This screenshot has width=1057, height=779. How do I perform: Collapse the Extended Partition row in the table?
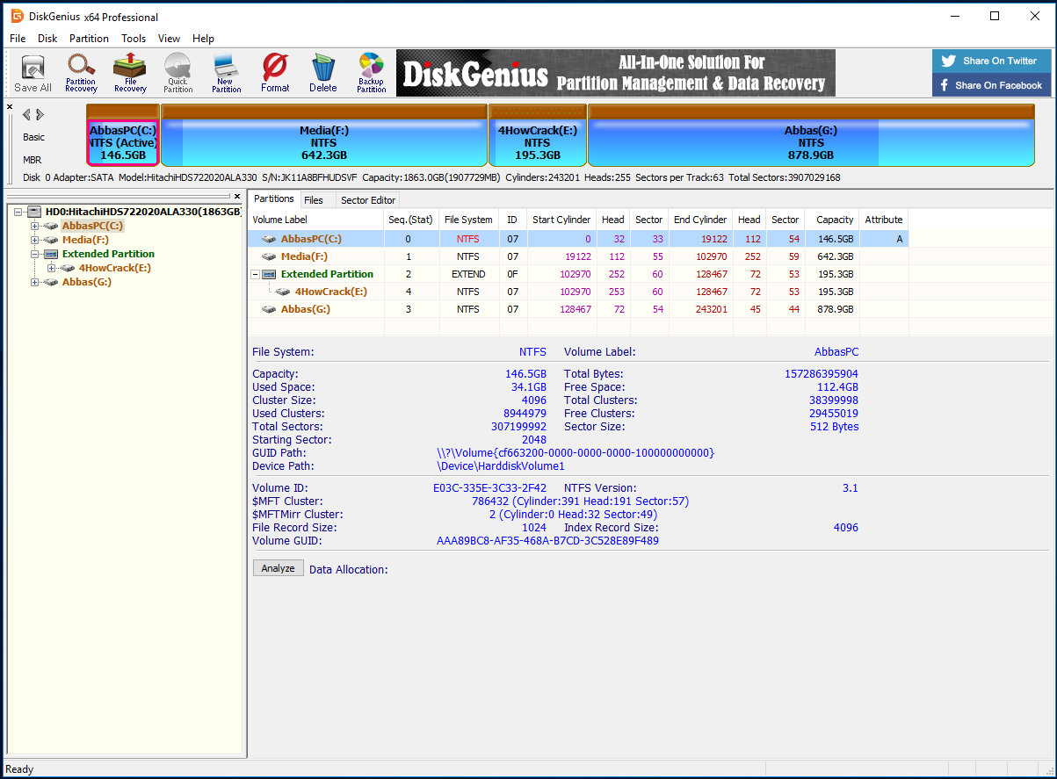click(x=256, y=274)
